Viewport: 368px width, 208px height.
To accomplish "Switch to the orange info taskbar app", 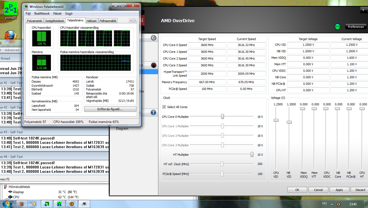I will pyautogui.click(x=72, y=204).
